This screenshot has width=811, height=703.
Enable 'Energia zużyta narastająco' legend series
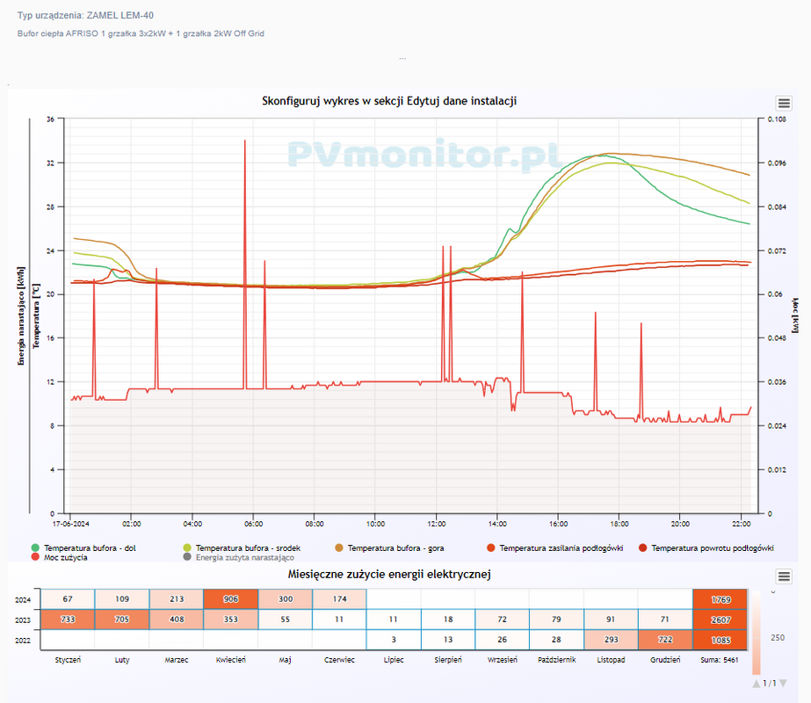pos(244,557)
